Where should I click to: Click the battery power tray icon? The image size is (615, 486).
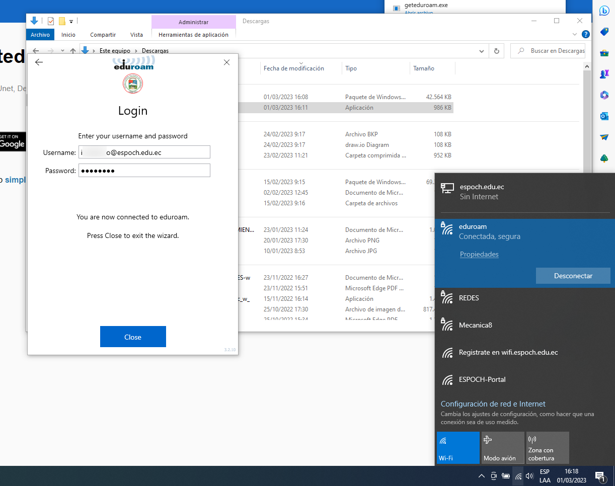(506, 476)
